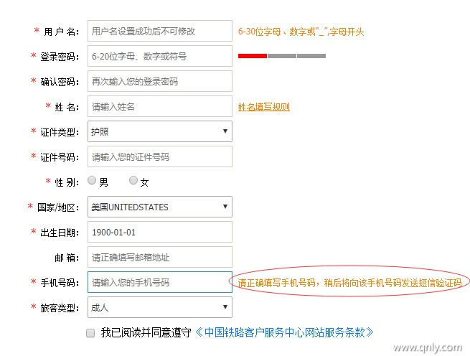Click the login password field
This screenshot has height=356, width=470.
point(160,56)
